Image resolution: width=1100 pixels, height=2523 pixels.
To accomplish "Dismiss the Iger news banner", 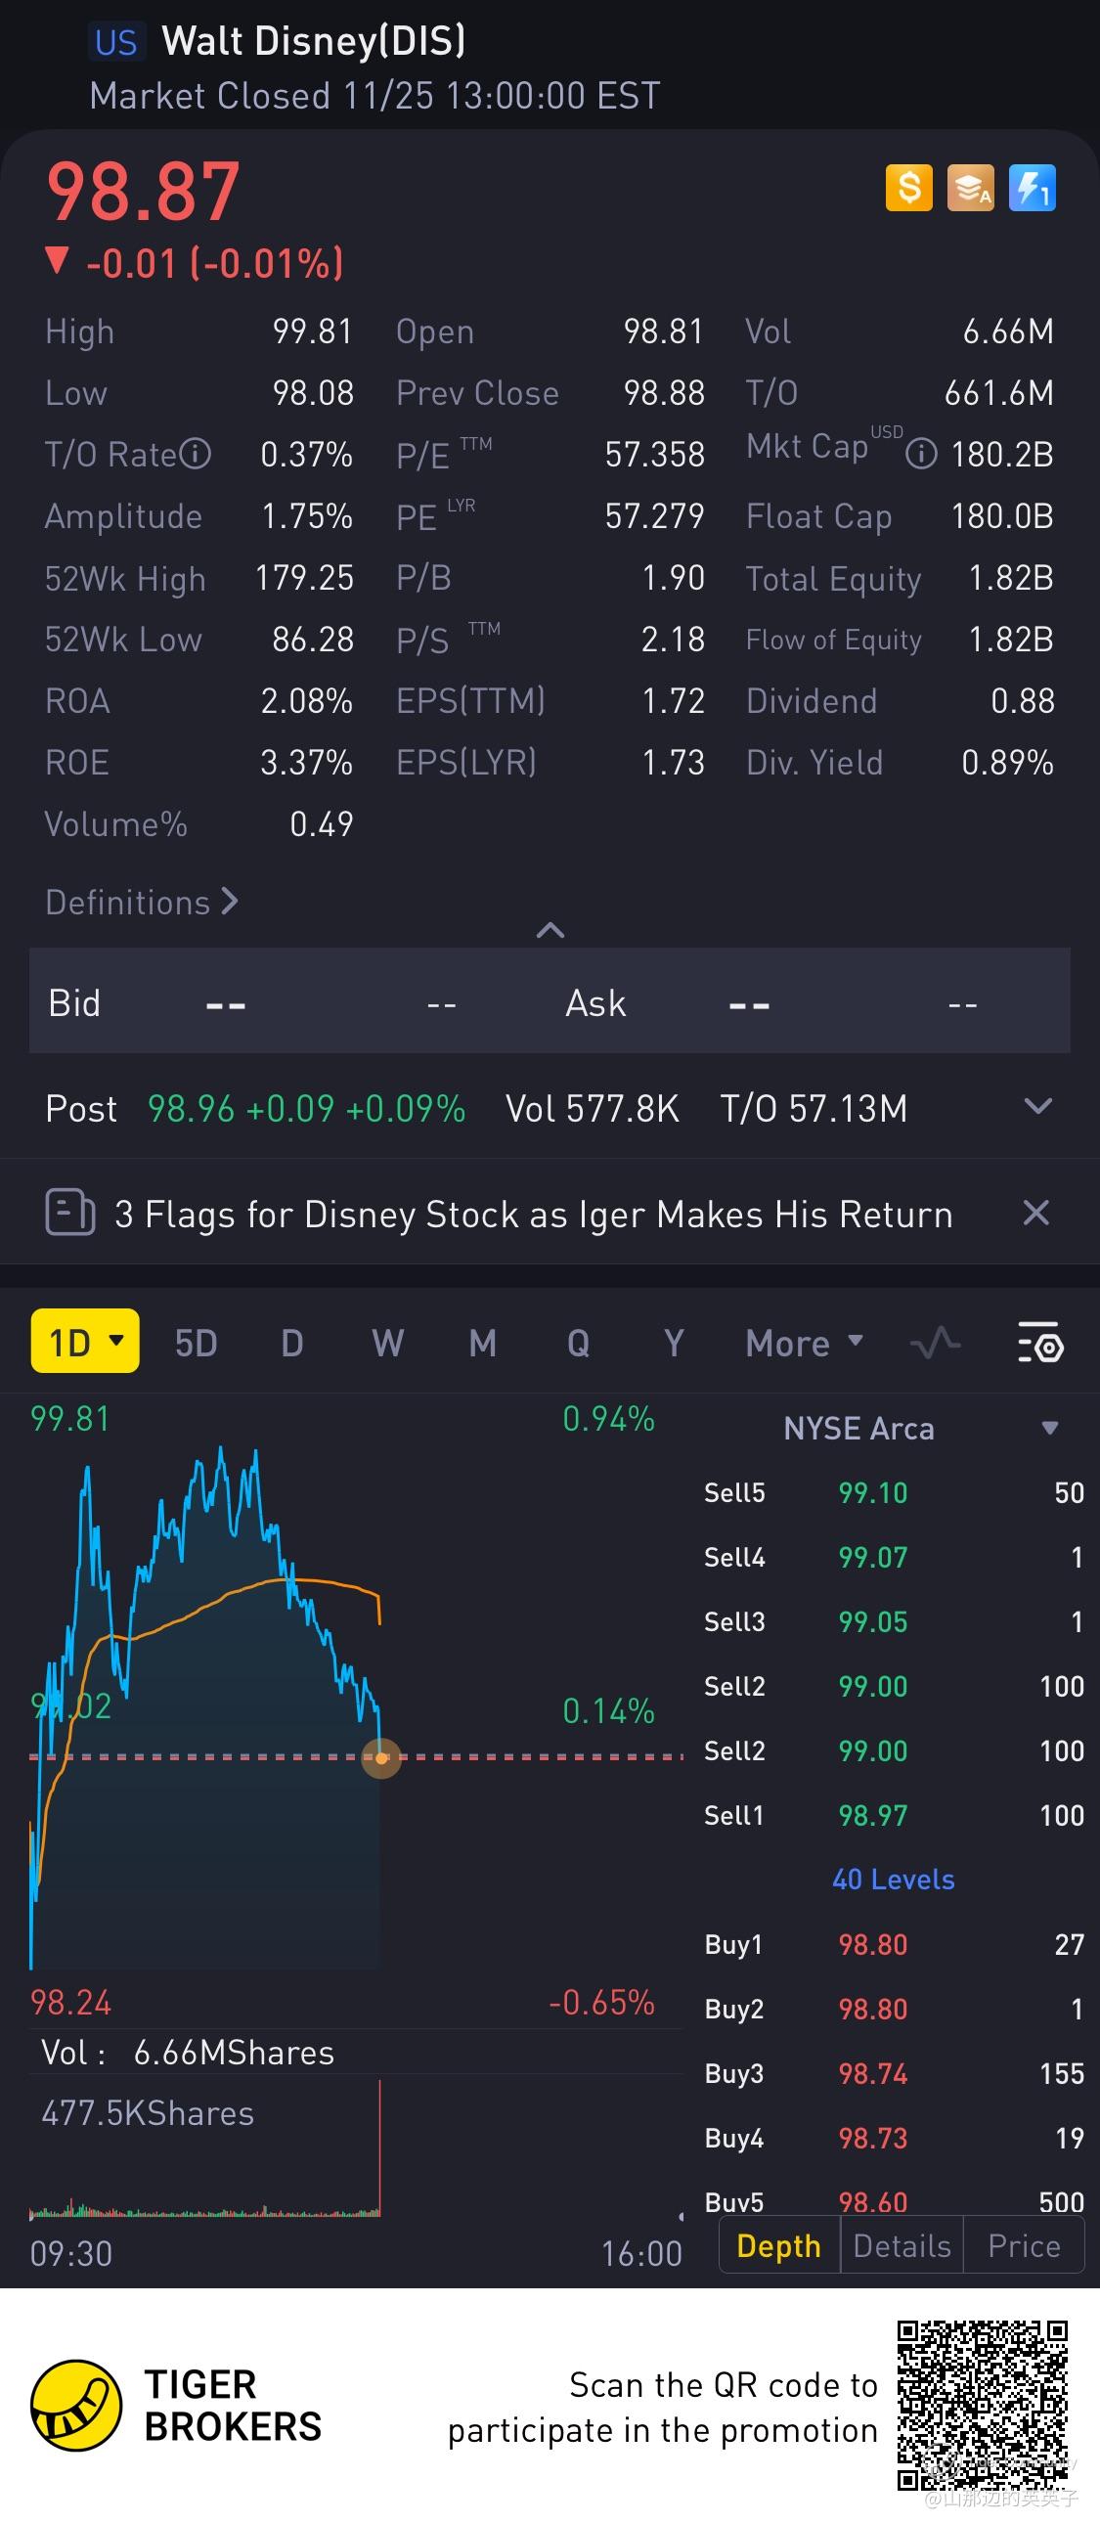I will 1035,1214.
